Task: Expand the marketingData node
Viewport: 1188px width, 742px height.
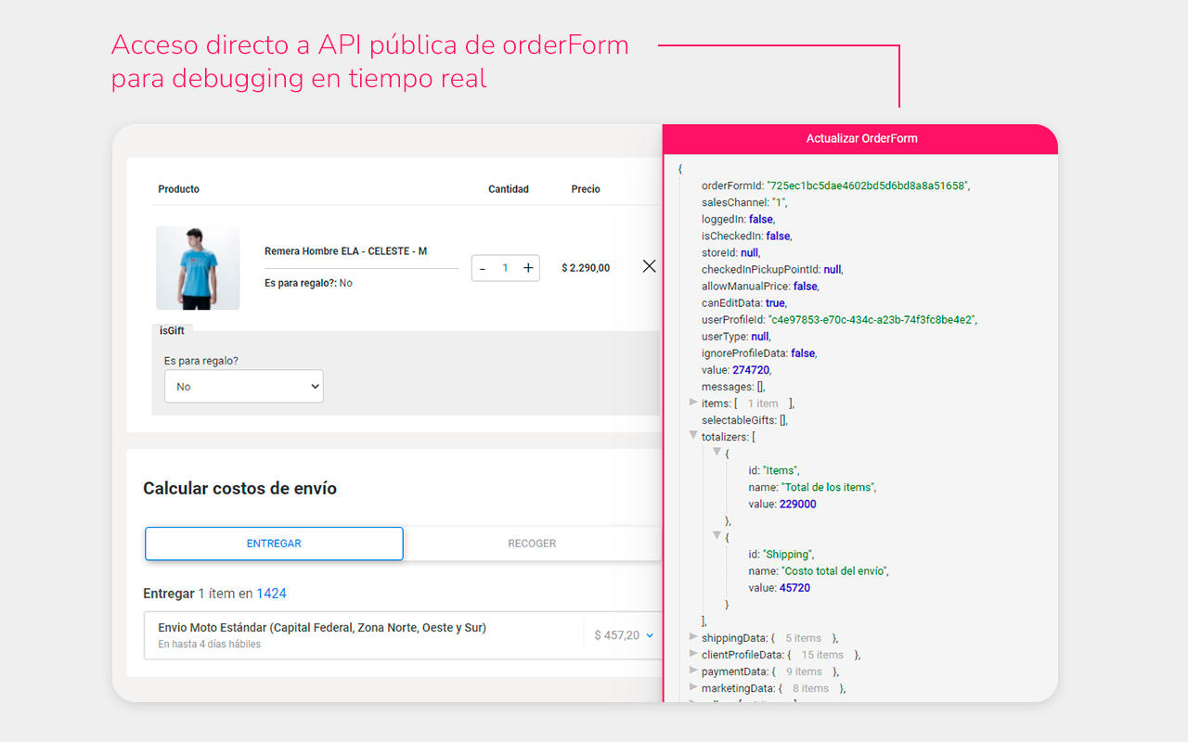Action: click(x=693, y=687)
